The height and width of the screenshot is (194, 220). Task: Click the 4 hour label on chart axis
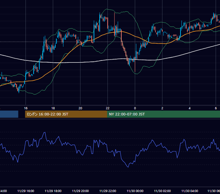pos(190,108)
